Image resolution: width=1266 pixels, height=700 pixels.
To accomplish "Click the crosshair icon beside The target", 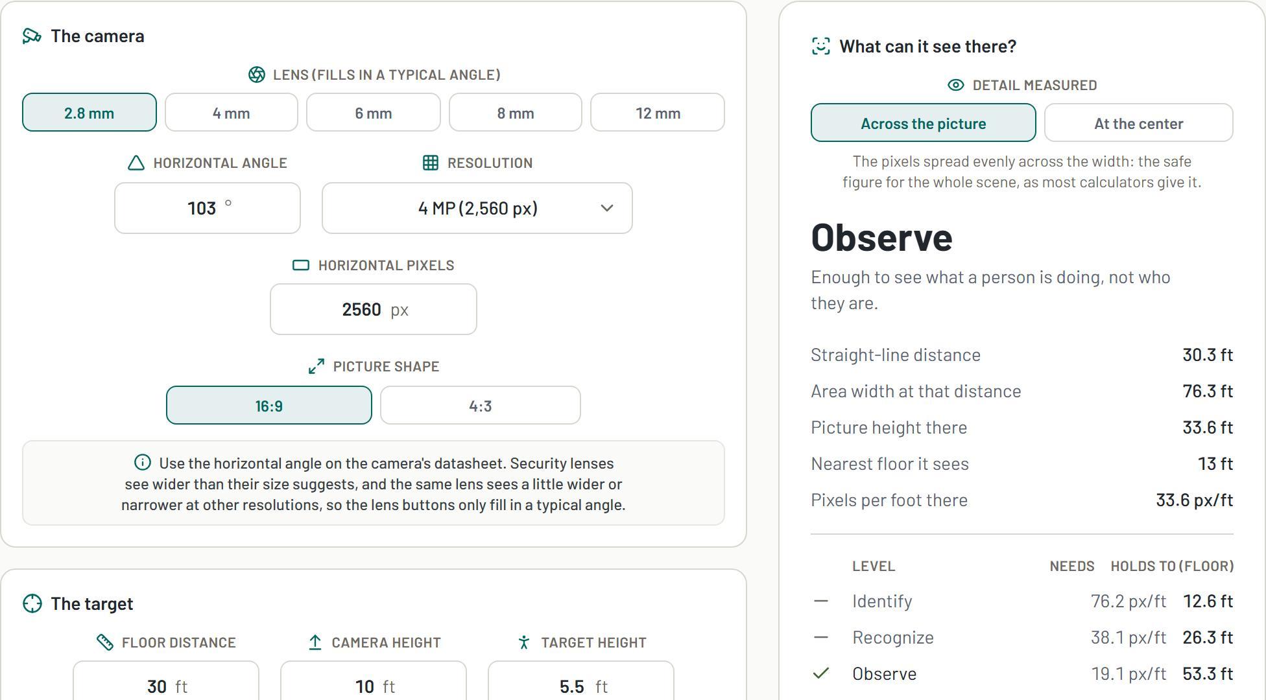I will 32,603.
